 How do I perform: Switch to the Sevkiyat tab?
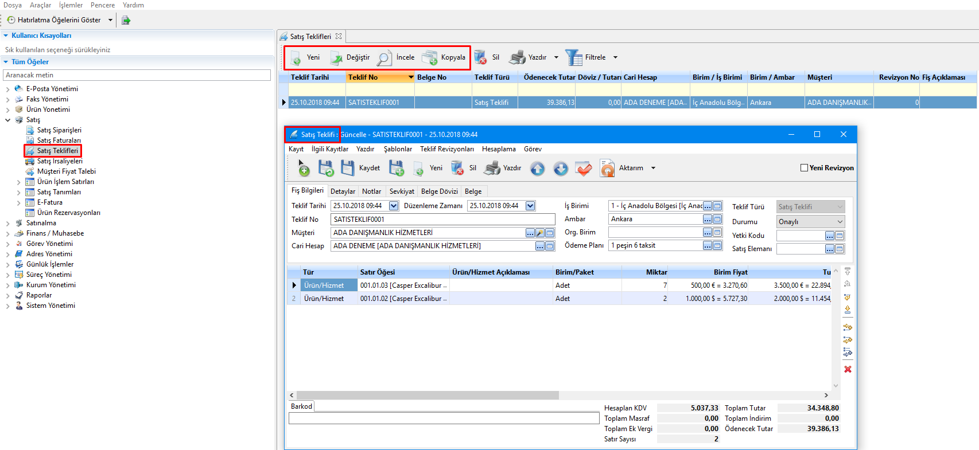(401, 191)
